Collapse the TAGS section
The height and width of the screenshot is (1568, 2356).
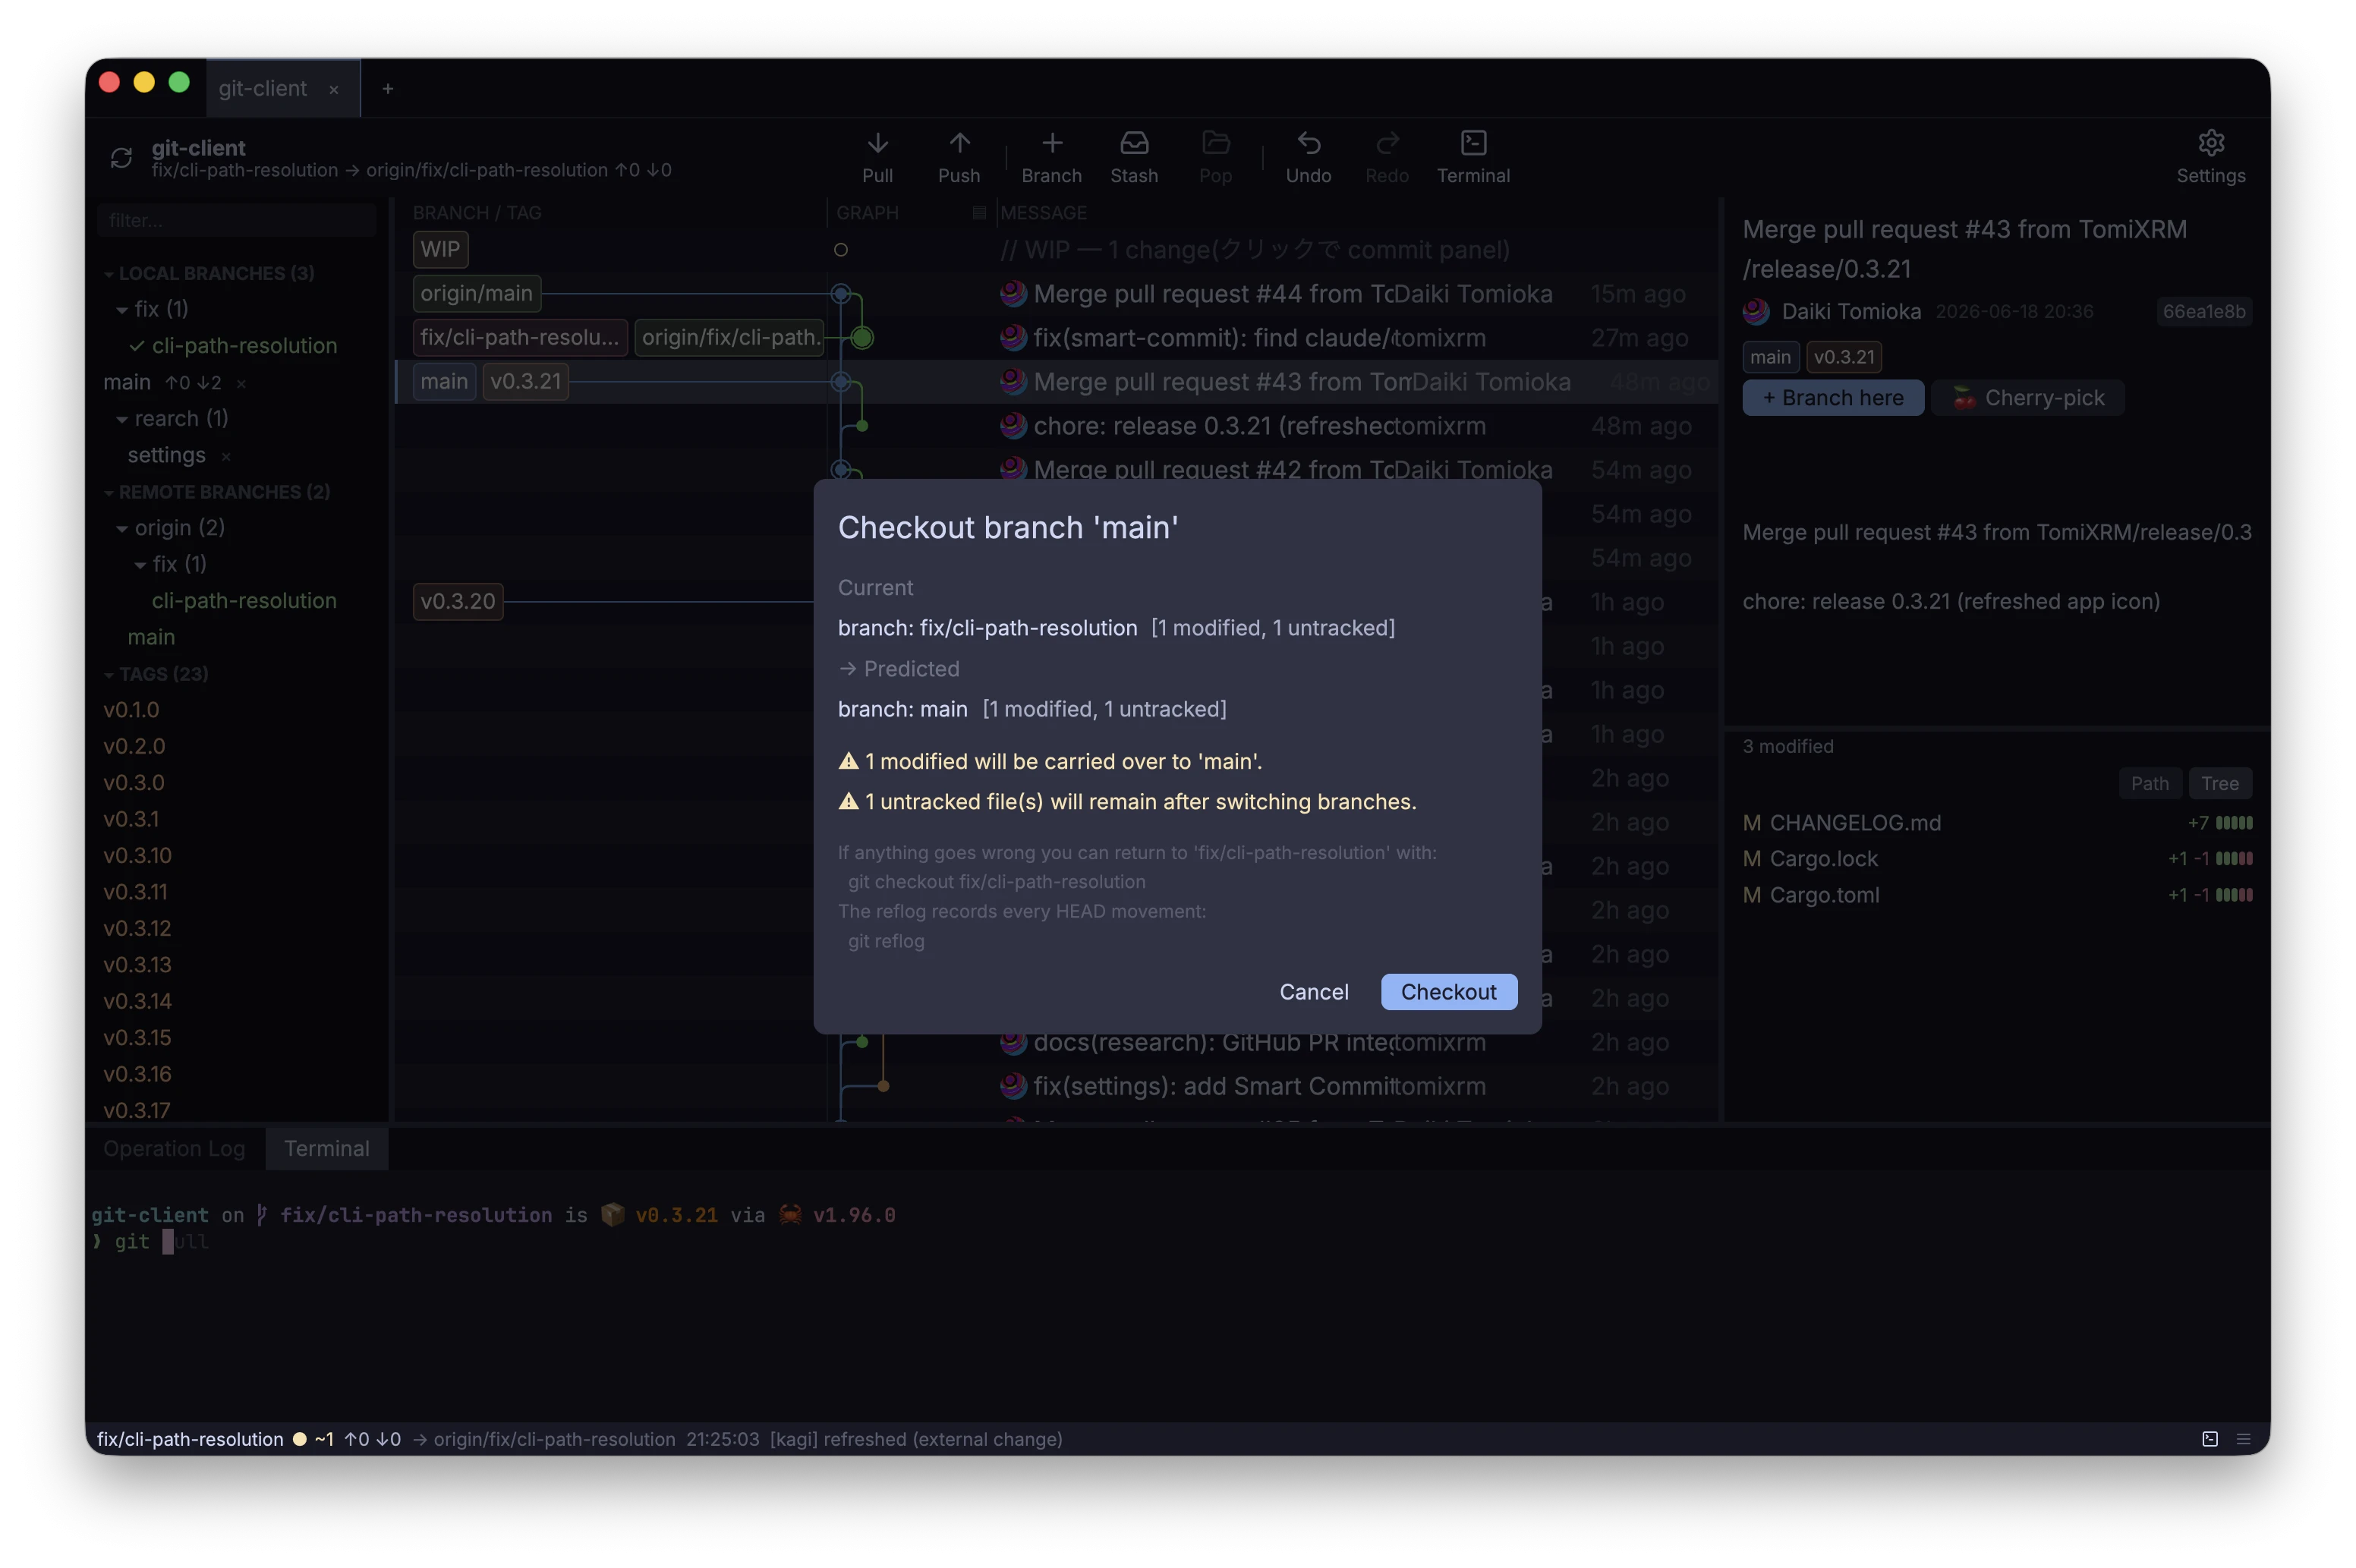click(109, 675)
